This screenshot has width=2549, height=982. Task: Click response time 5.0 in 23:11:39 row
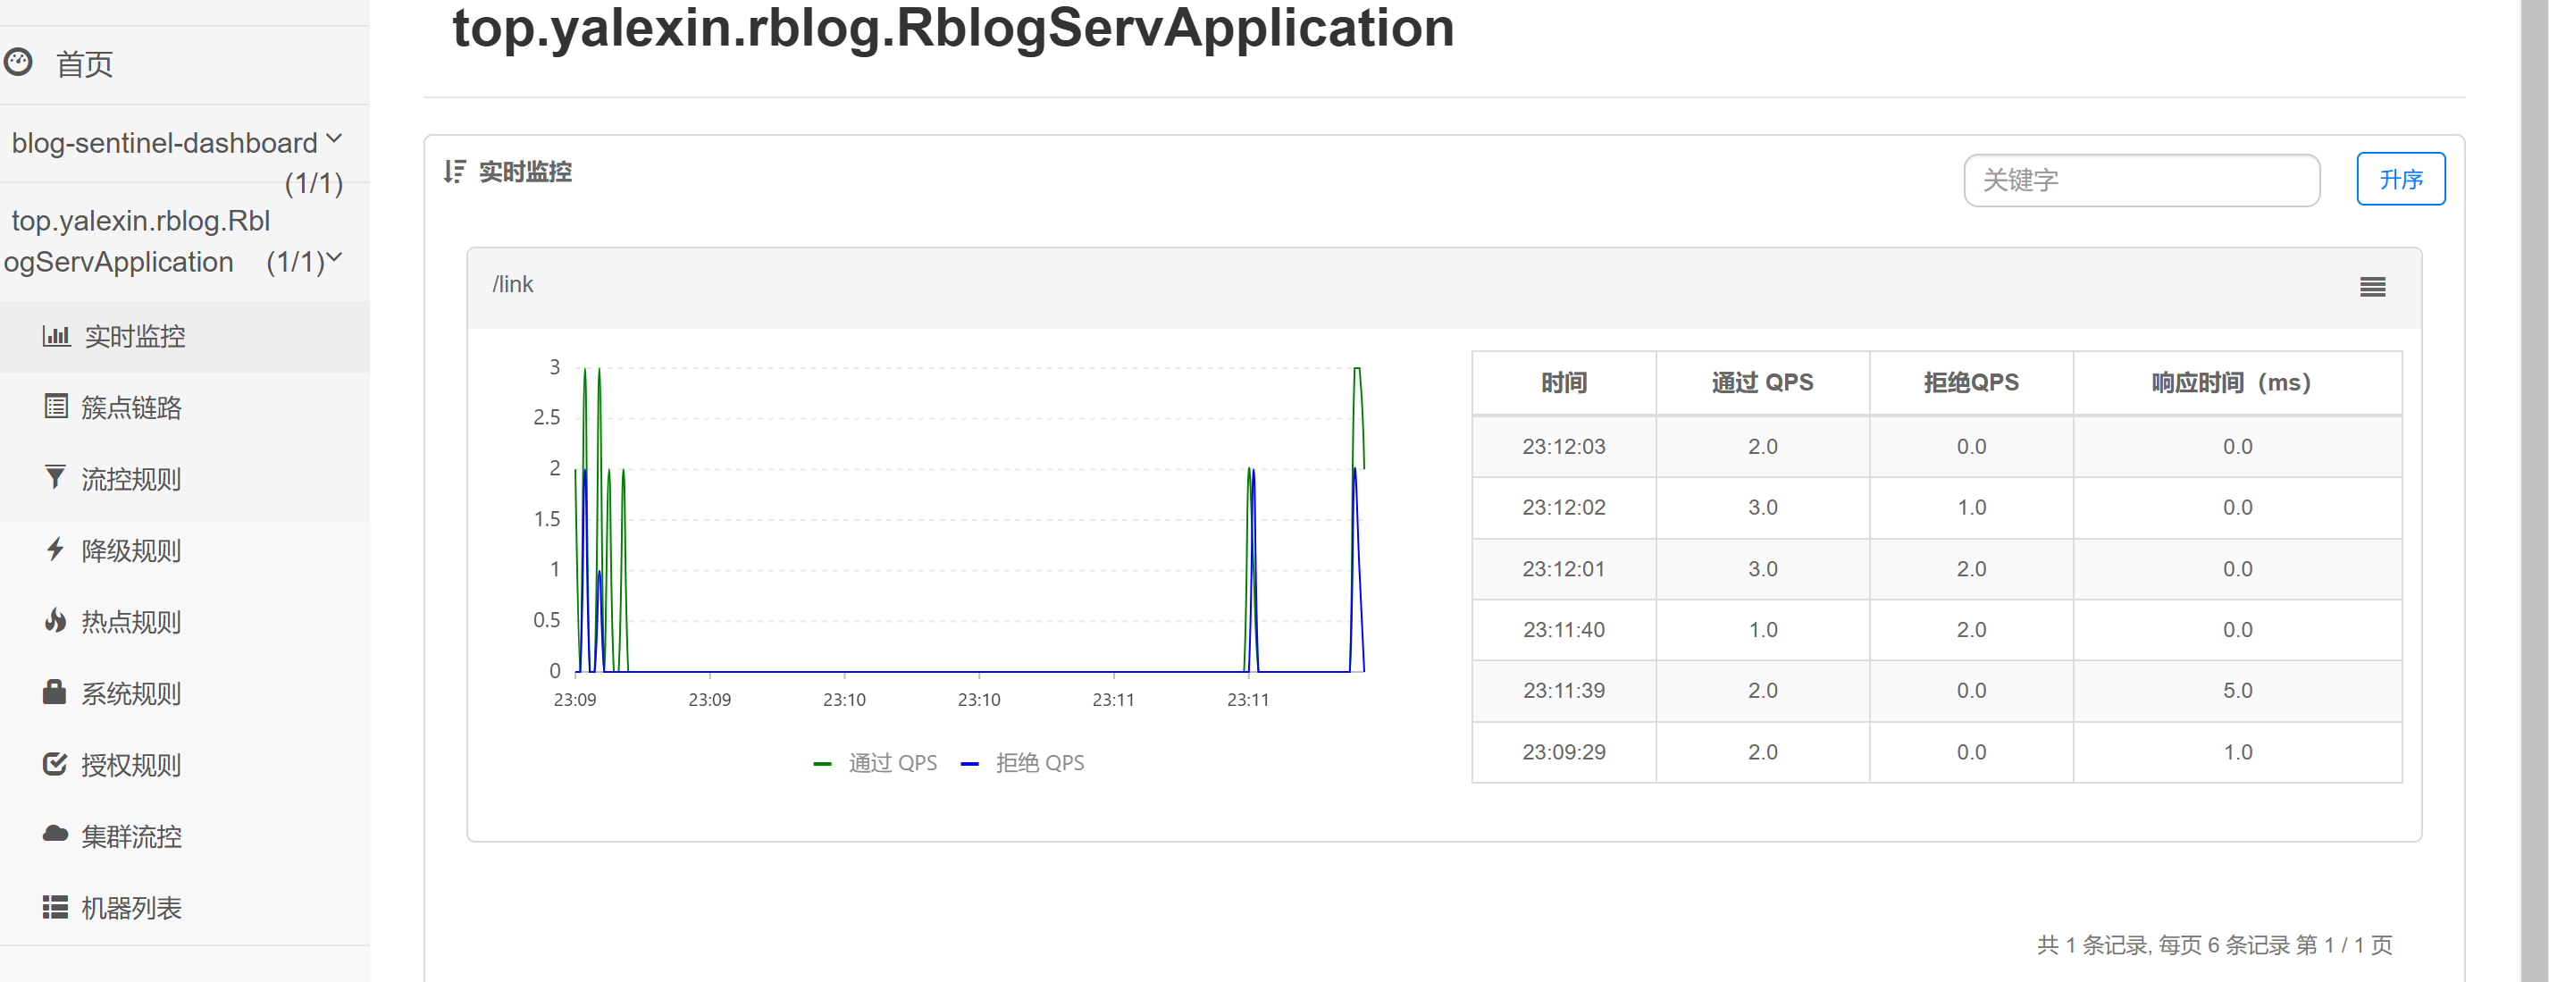click(x=2237, y=691)
